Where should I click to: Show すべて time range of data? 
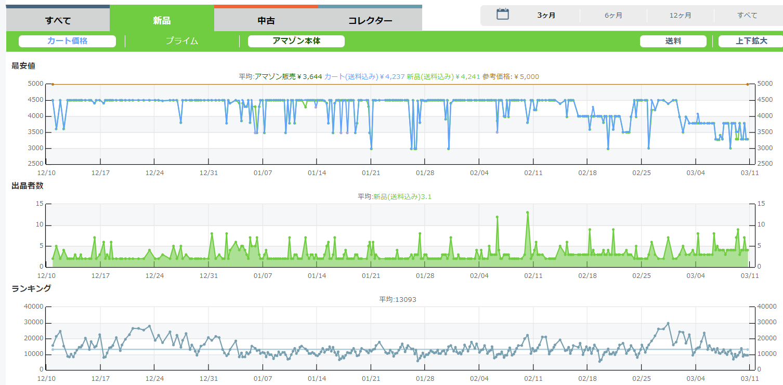[747, 16]
